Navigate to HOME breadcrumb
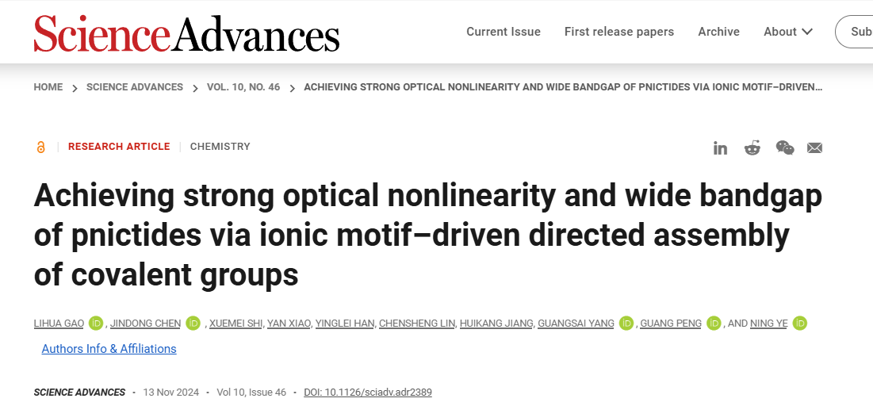This screenshot has width=873, height=406. tap(48, 87)
